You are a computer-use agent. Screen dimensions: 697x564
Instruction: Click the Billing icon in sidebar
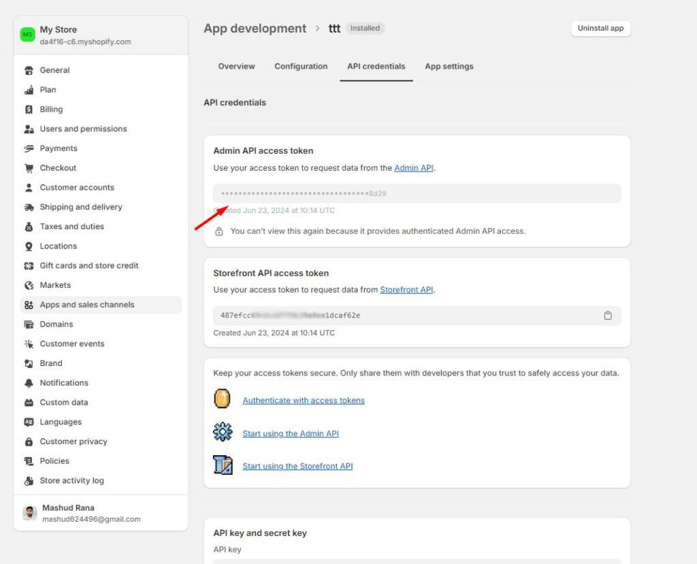tap(29, 110)
